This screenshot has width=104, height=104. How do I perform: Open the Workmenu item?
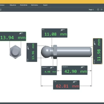pyautogui.click(x=34, y=5)
